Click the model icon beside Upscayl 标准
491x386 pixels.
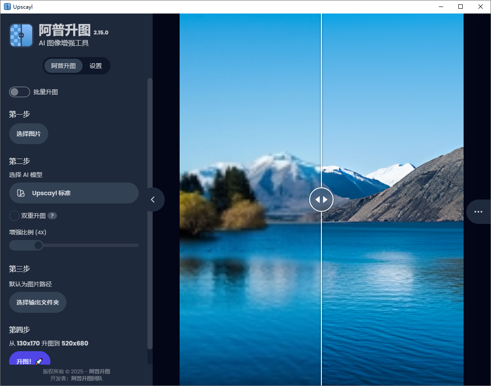pyautogui.click(x=21, y=193)
